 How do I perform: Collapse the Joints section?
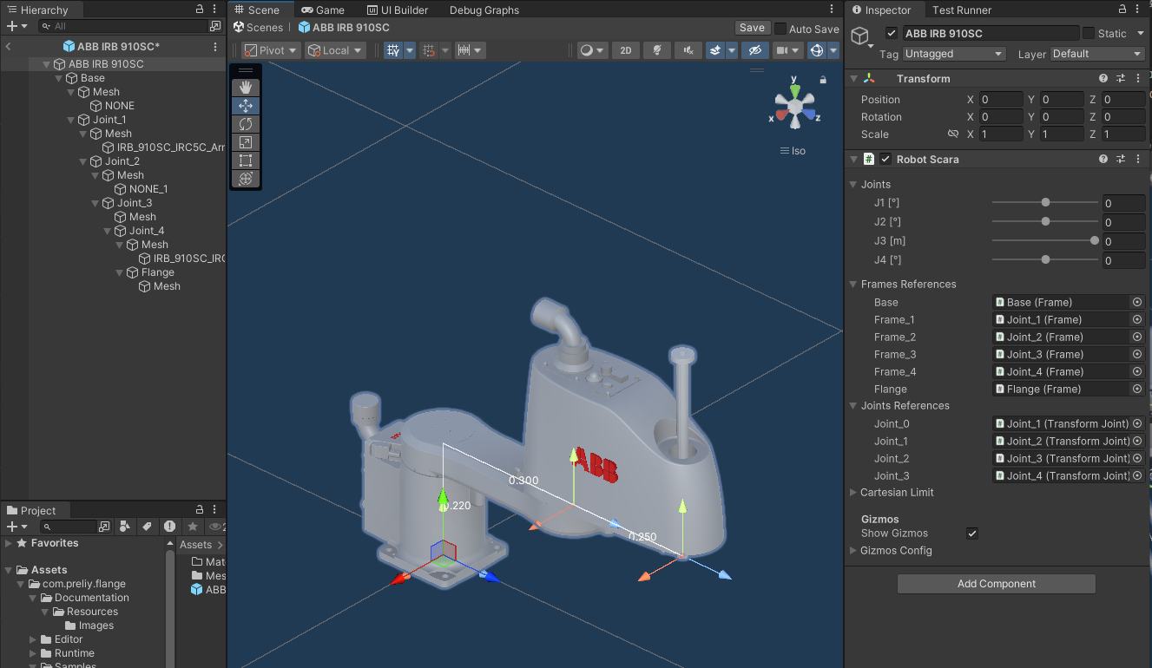853,185
